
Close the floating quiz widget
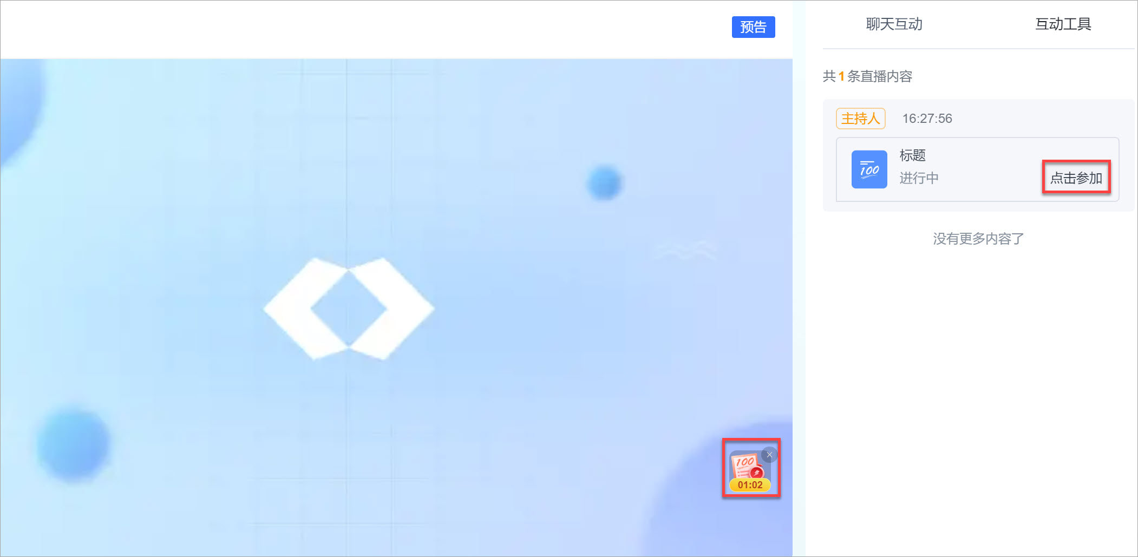pyautogui.click(x=769, y=455)
